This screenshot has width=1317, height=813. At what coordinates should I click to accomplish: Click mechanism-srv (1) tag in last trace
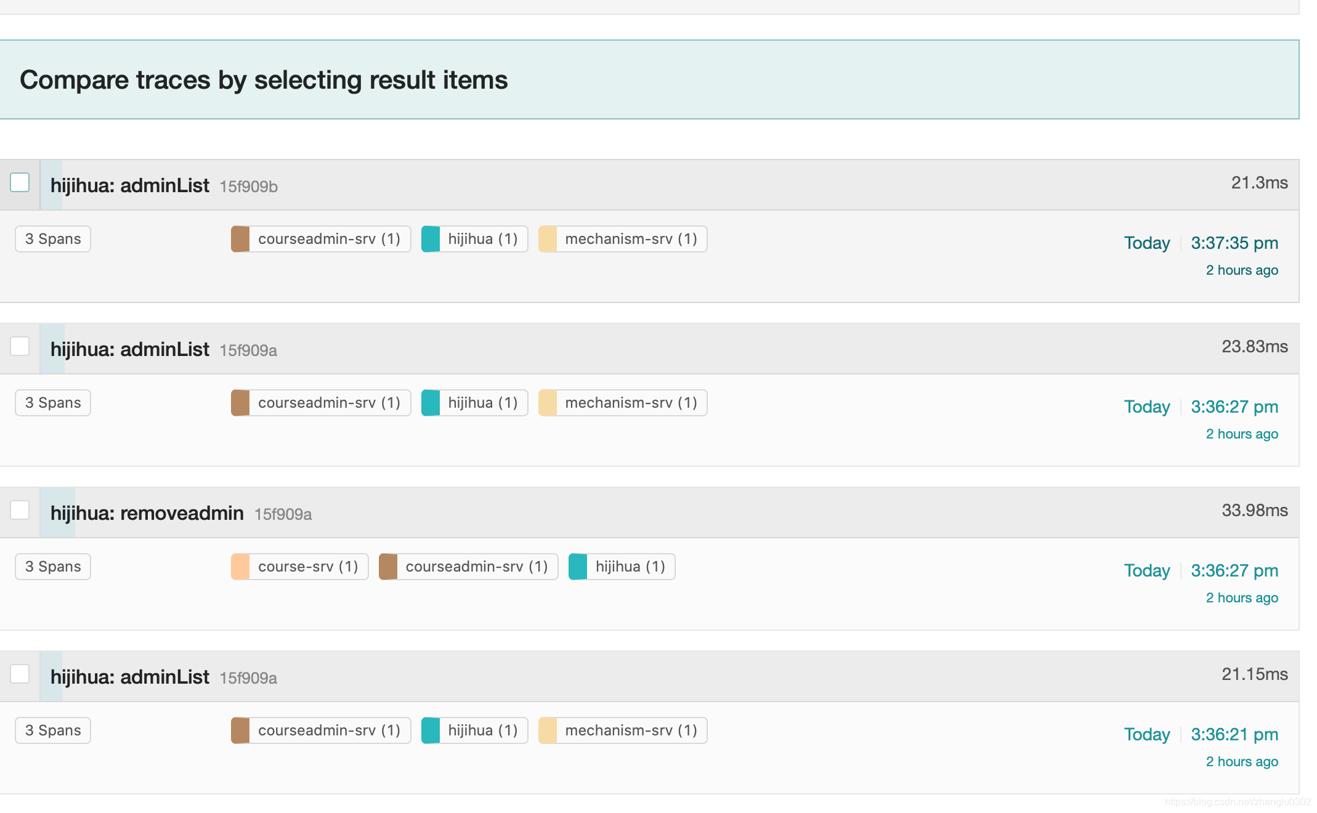coord(631,730)
